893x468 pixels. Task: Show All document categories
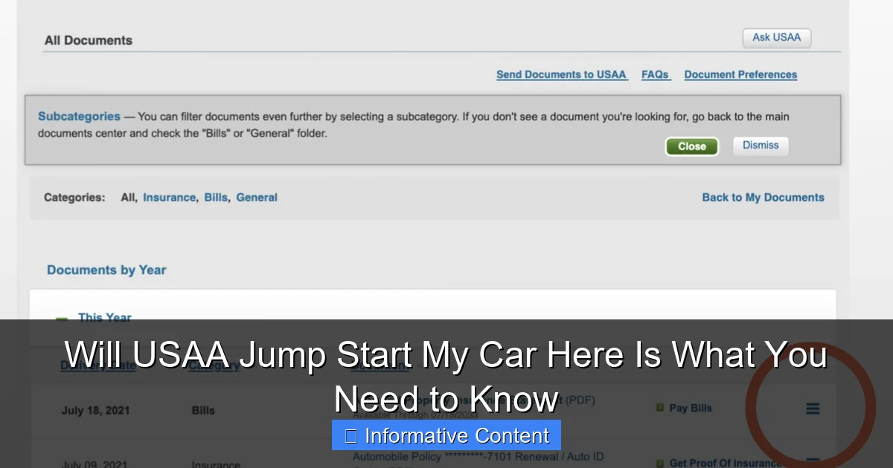pyautogui.click(x=127, y=198)
